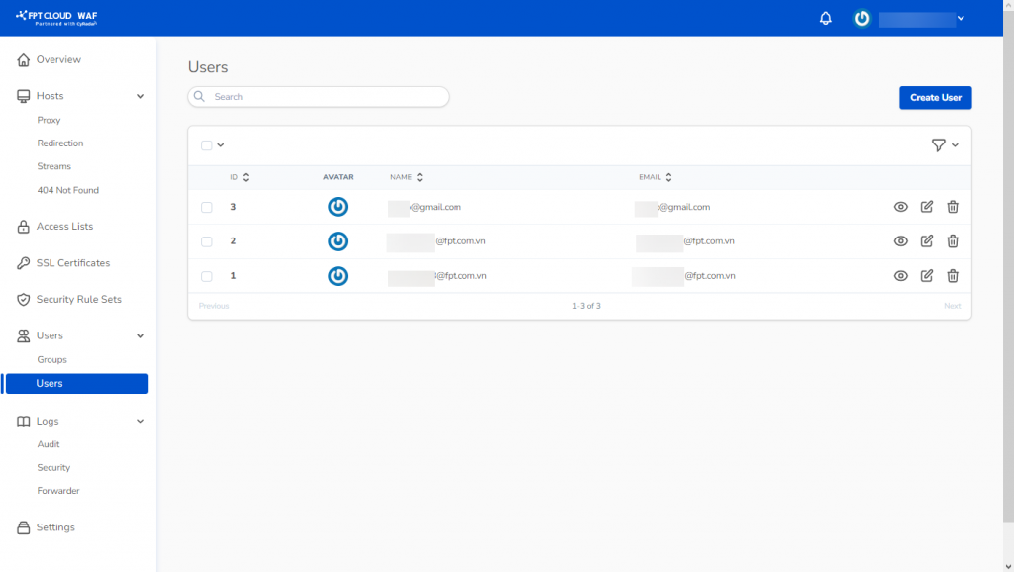Delete user with ID 1
This screenshot has width=1014, height=572.
coord(953,276)
